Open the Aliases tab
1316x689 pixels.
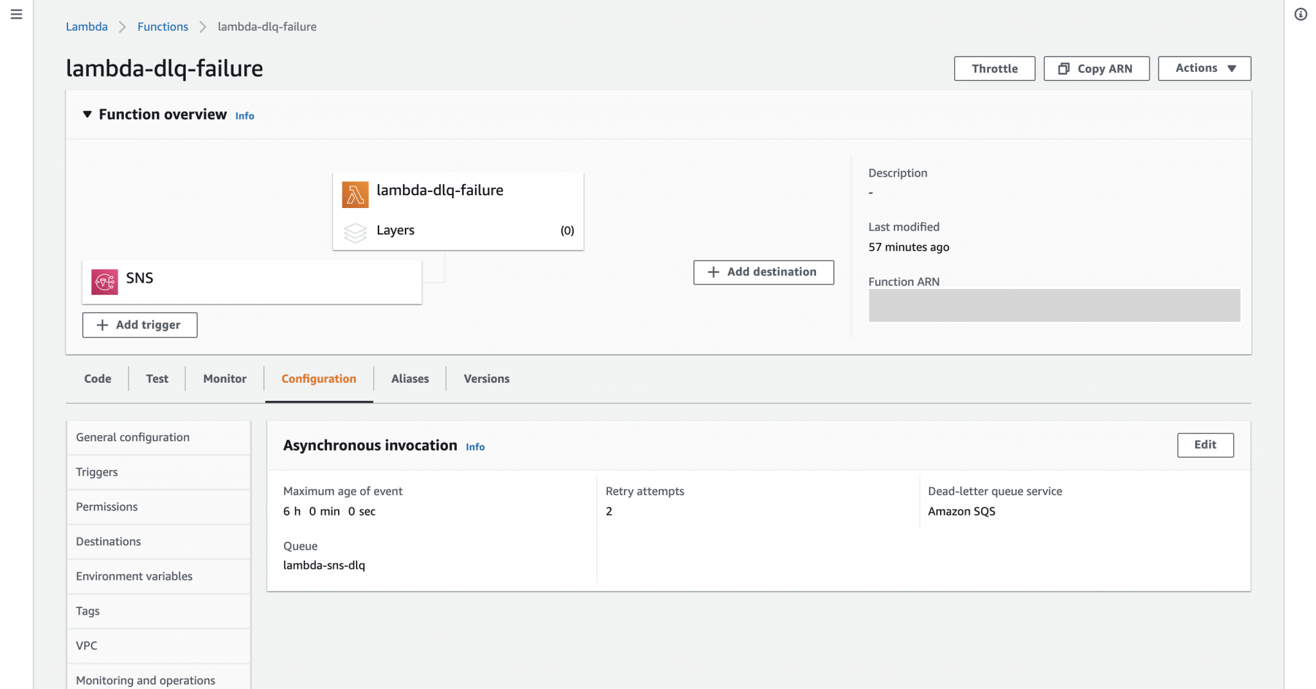coord(409,378)
